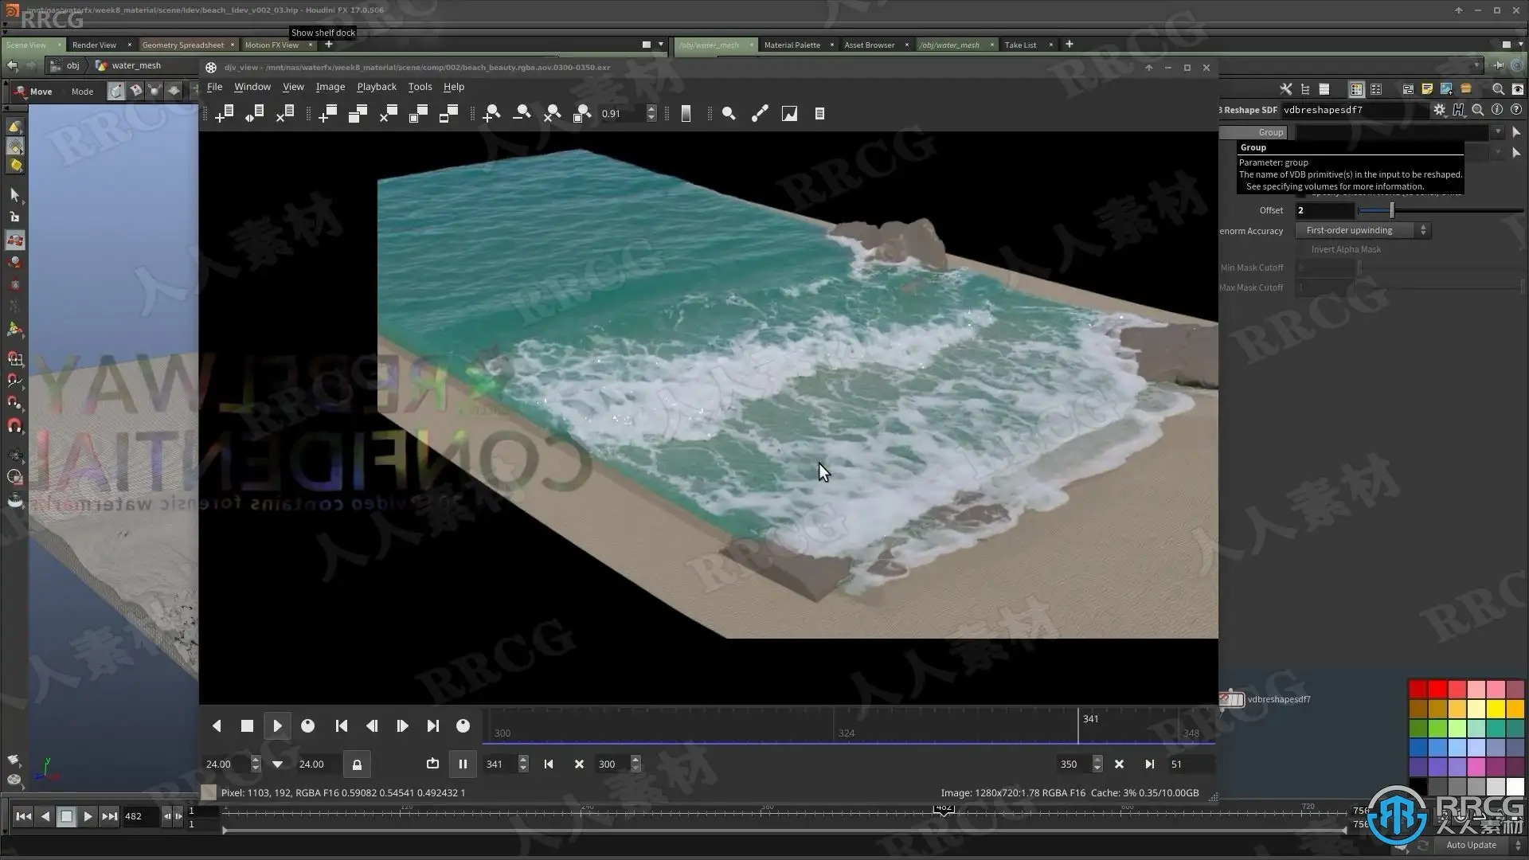Click the zoom out magnifier icon
The width and height of the screenshot is (1529, 860).
click(x=522, y=114)
